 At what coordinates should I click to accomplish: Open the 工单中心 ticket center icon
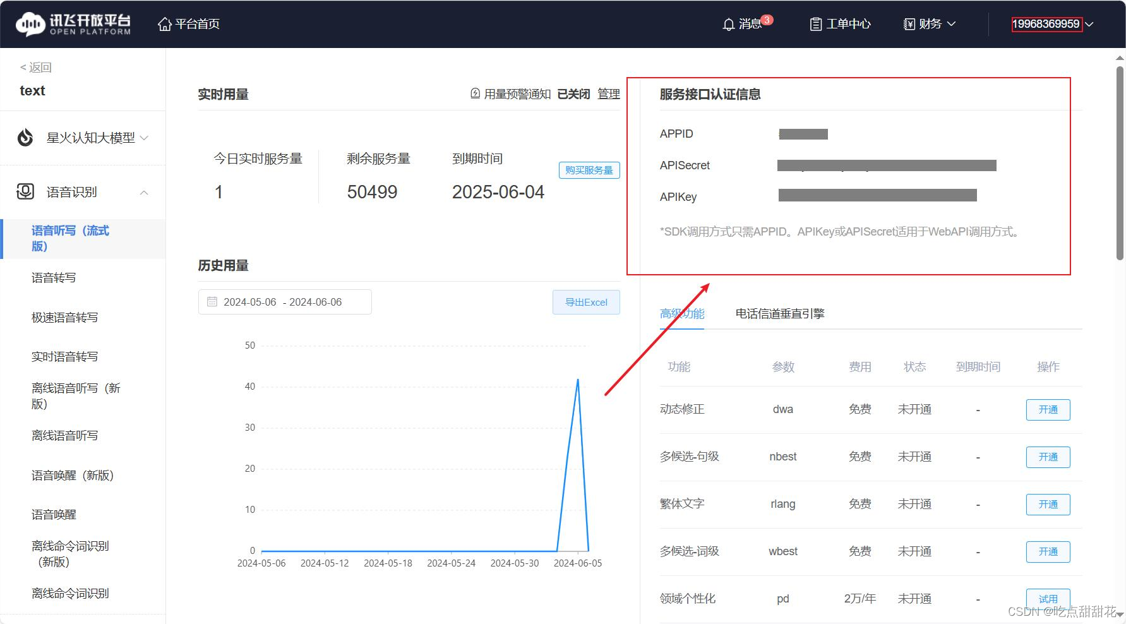[x=815, y=24]
